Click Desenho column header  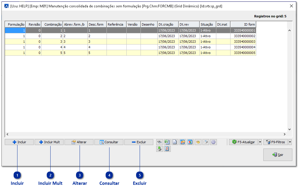(149, 24)
